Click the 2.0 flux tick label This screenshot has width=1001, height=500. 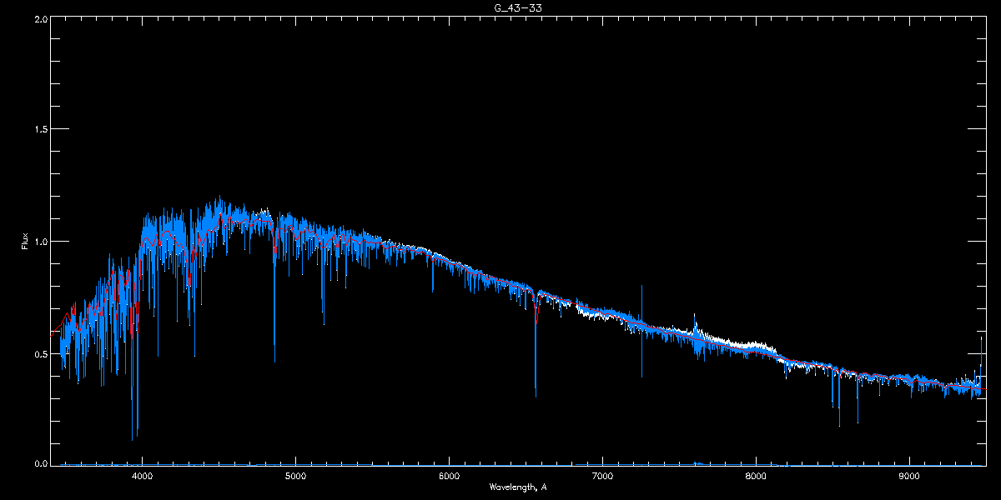(41, 17)
